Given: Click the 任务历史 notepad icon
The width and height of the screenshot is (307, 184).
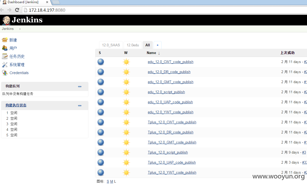Looking at the screenshot, I should pos(5,56).
